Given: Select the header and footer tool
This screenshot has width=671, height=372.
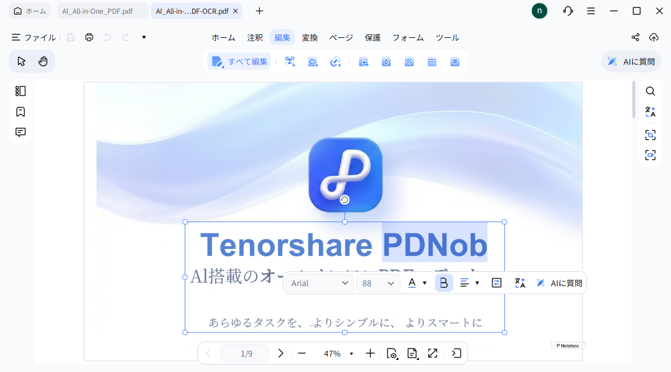Looking at the screenshot, I should tap(432, 62).
